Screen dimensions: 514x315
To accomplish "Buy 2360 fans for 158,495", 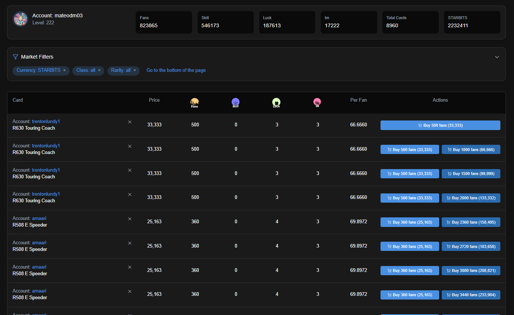I will point(471,222).
